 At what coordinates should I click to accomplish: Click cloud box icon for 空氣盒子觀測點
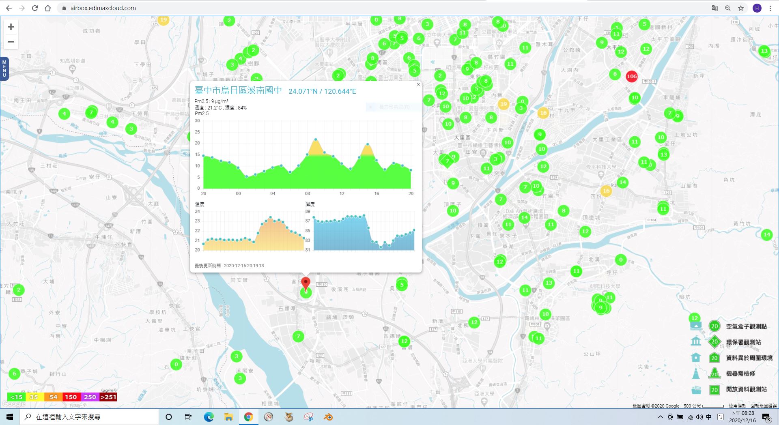click(696, 325)
